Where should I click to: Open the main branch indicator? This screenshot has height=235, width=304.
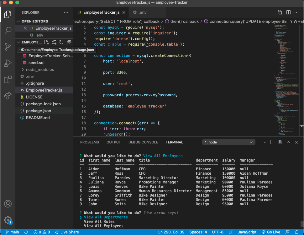click(x=12, y=232)
